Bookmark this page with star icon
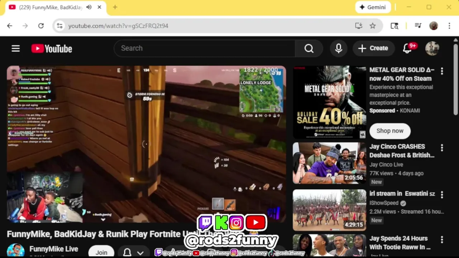This screenshot has width=459, height=258. tap(373, 26)
